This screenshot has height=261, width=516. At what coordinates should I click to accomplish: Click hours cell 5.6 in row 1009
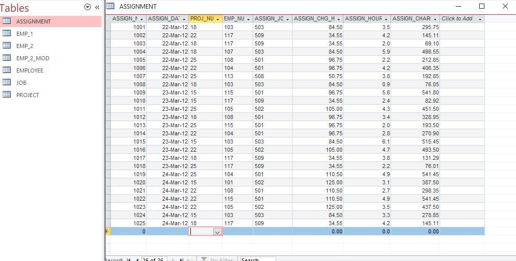click(x=367, y=92)
